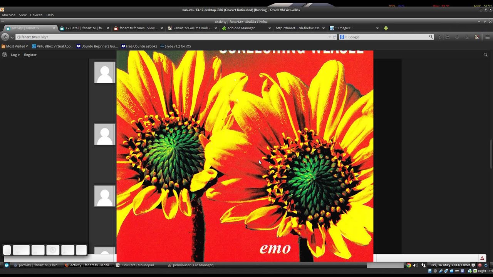
Task: Click the add-on icon beside Home
Action: pyautogui.click(x=477, y=37)
